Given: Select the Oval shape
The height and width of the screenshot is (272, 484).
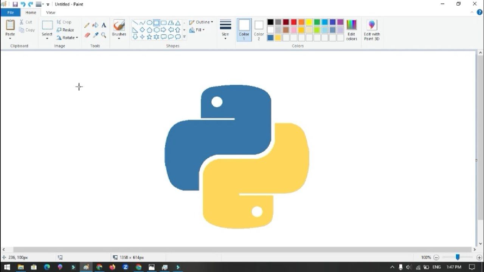Looking at the screenshot, I should (149, 23).
